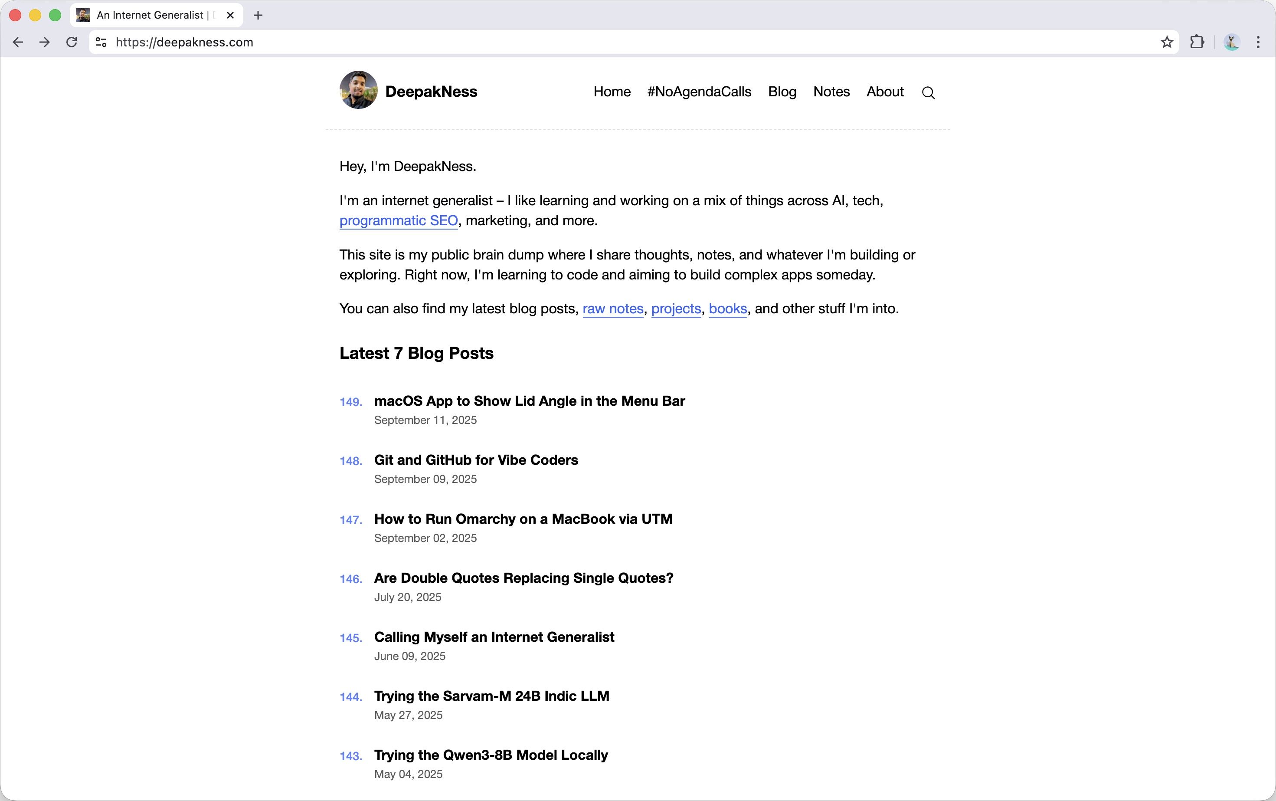The width and height of the screenshot is (1276, 801).
Task: Open the site search magnifying glass
Action: tap(928, 92)
